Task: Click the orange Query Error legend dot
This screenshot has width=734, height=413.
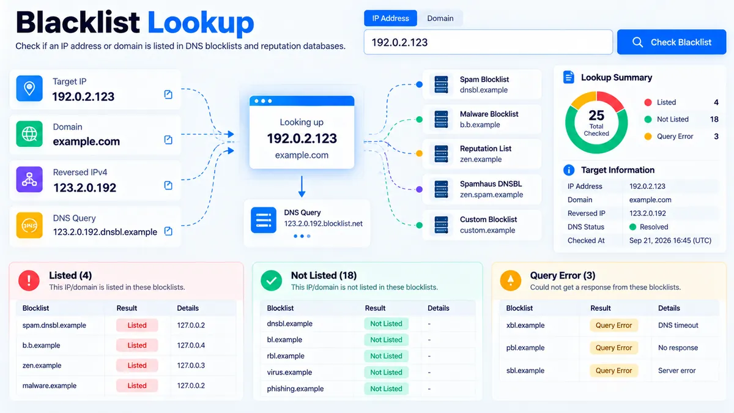Action: tap(648, 136)
